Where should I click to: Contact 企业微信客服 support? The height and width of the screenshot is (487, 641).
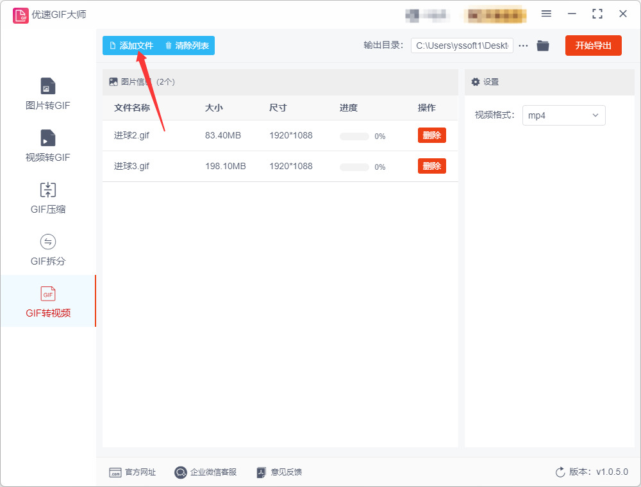(205, 472)
